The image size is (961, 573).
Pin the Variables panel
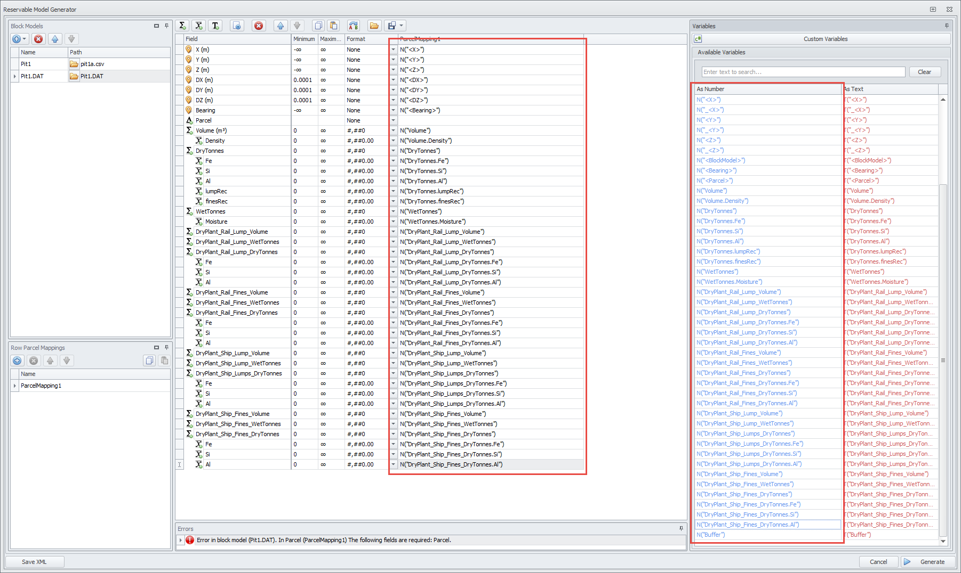click(947, 26)
